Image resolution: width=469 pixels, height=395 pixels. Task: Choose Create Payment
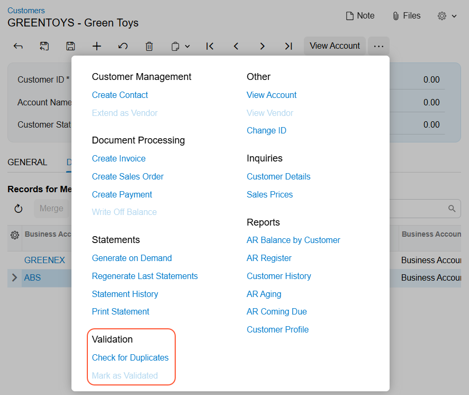pos(122,194)
